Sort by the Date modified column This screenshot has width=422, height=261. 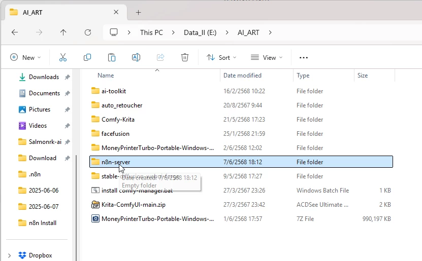(242, 76)
